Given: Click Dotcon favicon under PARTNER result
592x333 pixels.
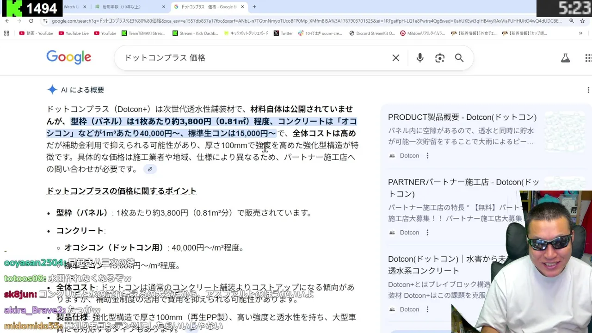Looking at the screenshot, I should [392, 233].
